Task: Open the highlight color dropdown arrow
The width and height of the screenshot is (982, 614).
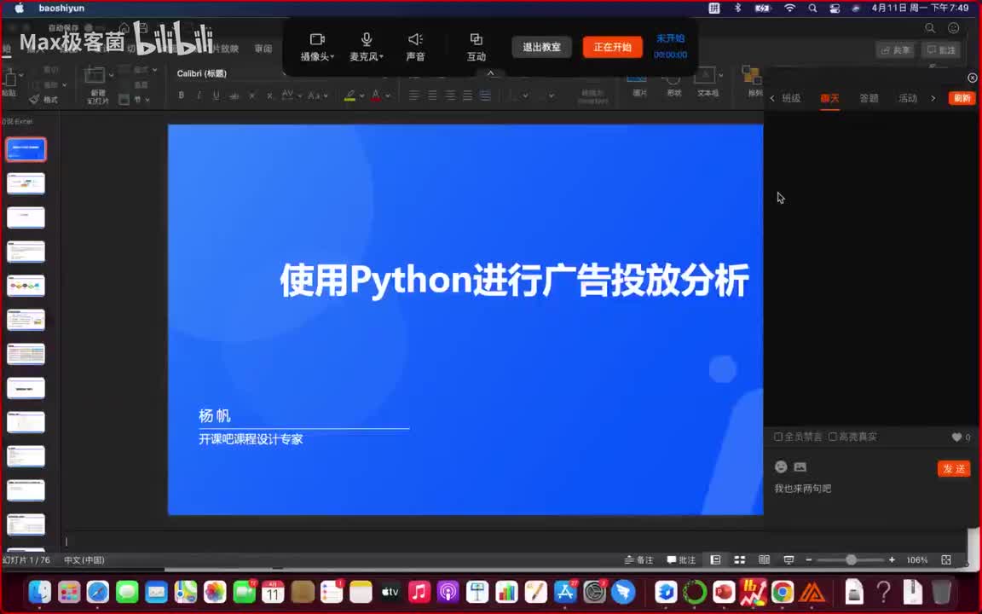Action: coord(362,96)
